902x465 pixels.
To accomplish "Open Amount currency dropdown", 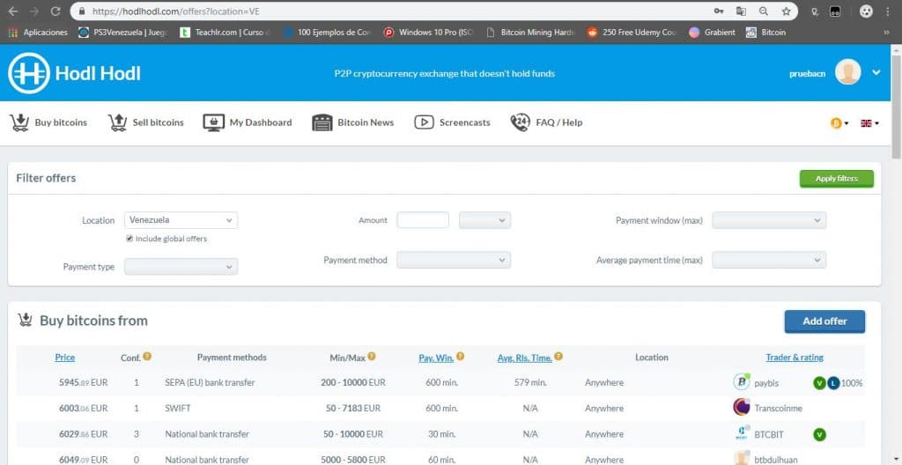I will pos(484,220).
